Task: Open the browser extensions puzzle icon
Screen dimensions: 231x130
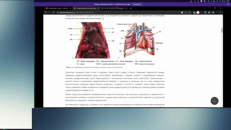Action: tap(209, 13)
